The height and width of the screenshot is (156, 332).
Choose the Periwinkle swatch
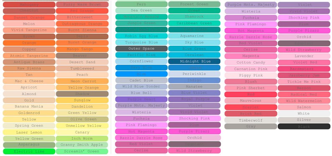pyautogui.click(x=194, y=74)
